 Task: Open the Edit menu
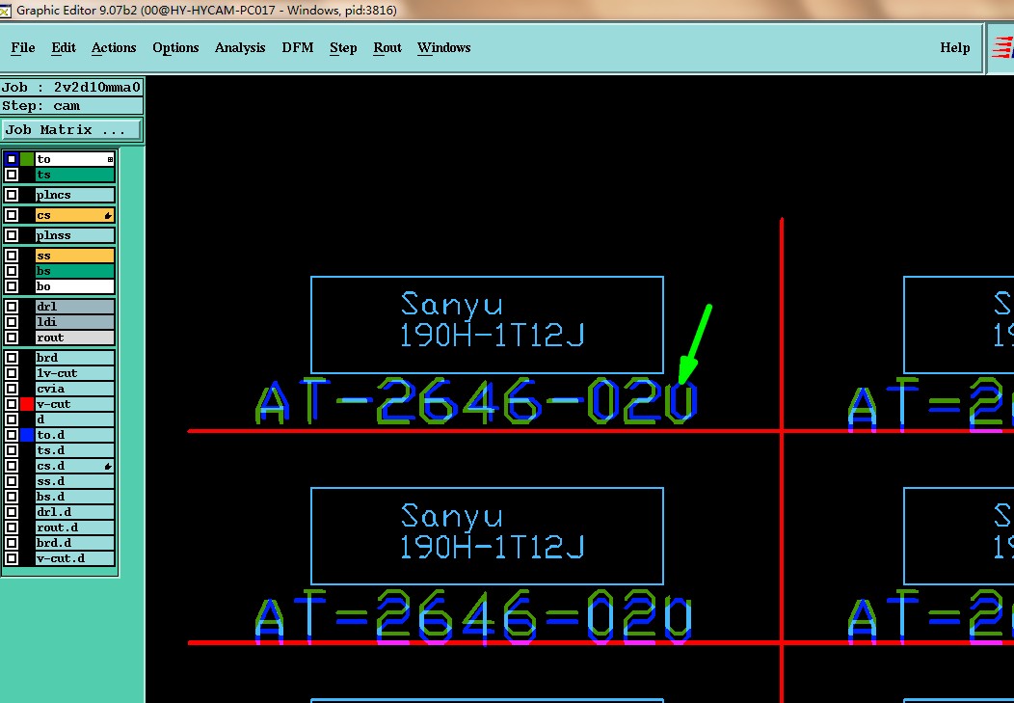click(64, 48)
